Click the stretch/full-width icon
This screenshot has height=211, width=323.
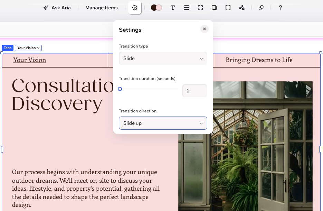(200, 8)
